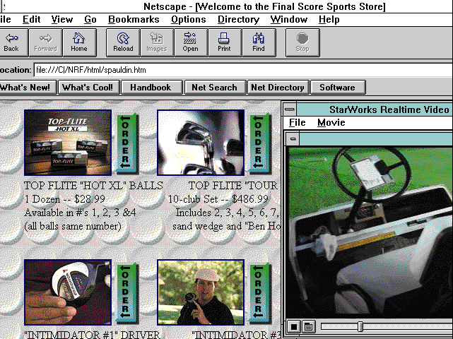Click the Back navigation button
Image resolution: width=453 pixels, height=339 pixels.
click(11, 42)
